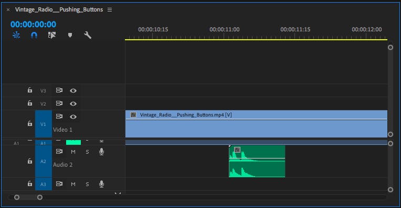Toggle Linked Selection button

52,35
